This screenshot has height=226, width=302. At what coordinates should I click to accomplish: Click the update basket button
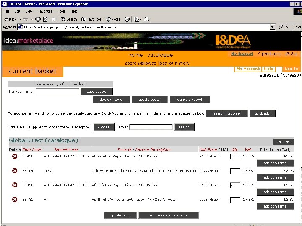click(150, 100)
